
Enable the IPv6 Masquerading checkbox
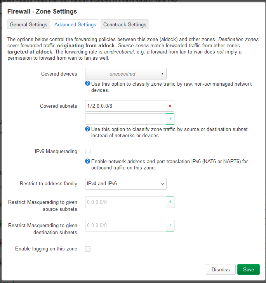(88, 152)
